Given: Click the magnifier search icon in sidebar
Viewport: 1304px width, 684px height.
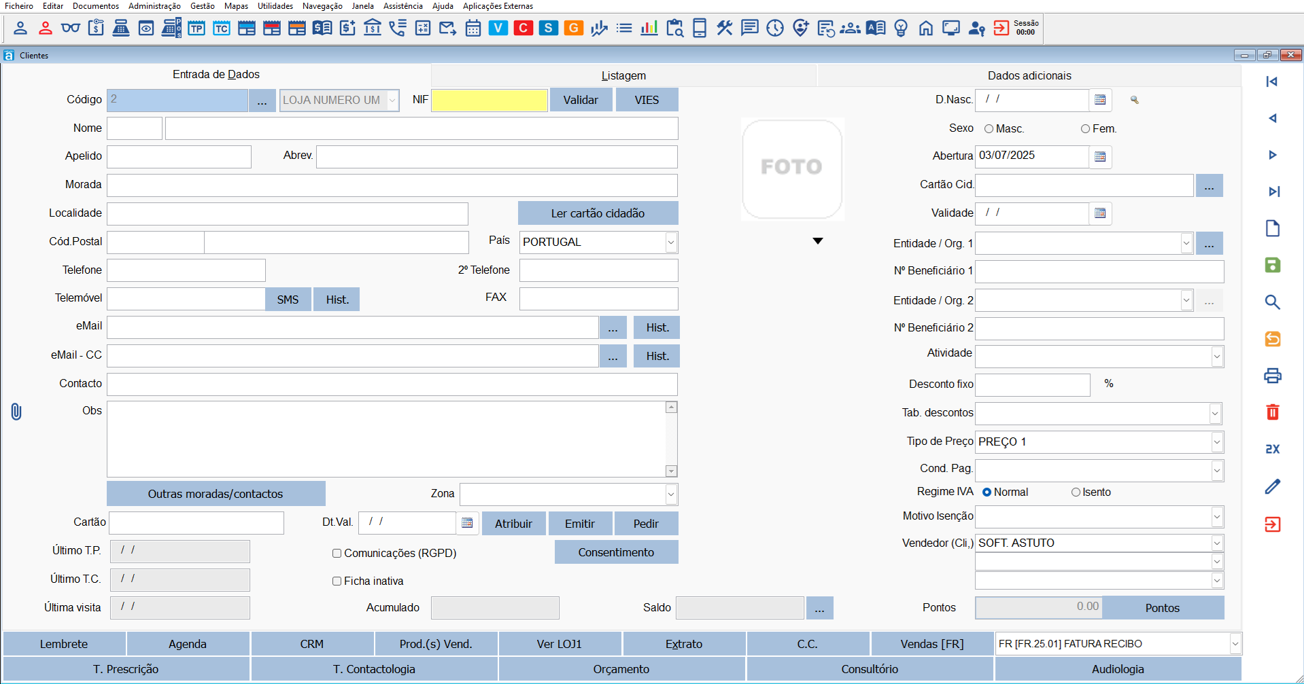Looking at the screenshot, I should [x=1272, y=302].
